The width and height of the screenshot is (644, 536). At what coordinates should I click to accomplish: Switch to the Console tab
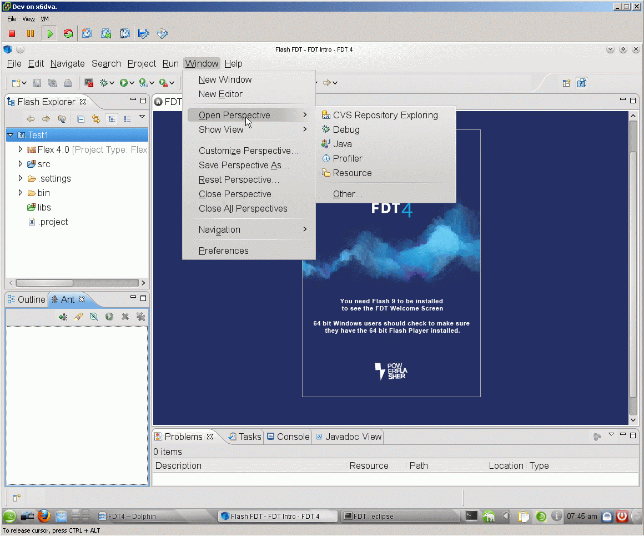pyautogui.click(x=288, y=437)
